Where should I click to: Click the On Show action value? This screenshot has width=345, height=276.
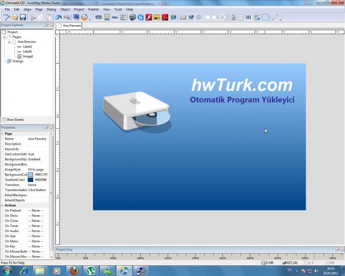36,216
